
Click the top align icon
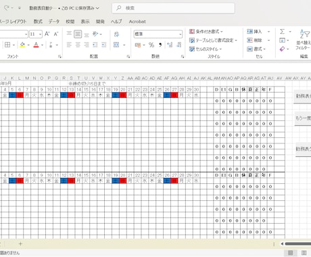click(69, 34)
